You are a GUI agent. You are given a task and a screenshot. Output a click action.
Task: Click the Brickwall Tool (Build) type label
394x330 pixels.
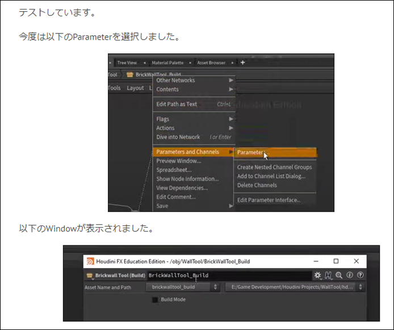pyautogui.click(x=120, y=275)
